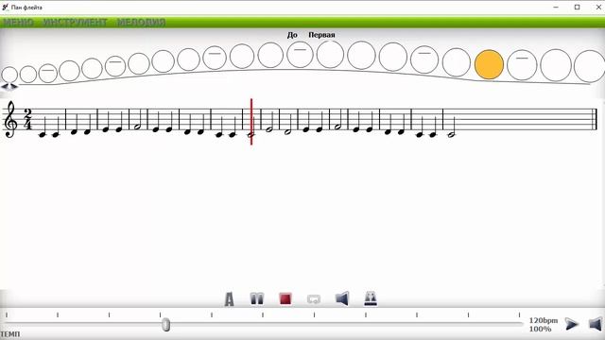Click the pipe directly below the До label
605x340 pixels.
(x=300, y=54)
